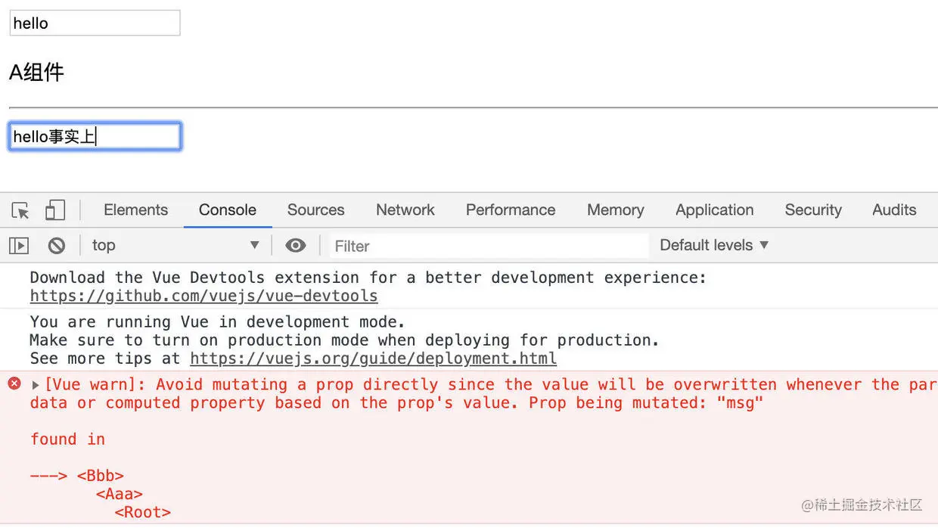Image resolution: width=938 pixels, height=528 pixels.
Task: Expand the Vue warn message triangle
Action: click(x=36, y=385)
